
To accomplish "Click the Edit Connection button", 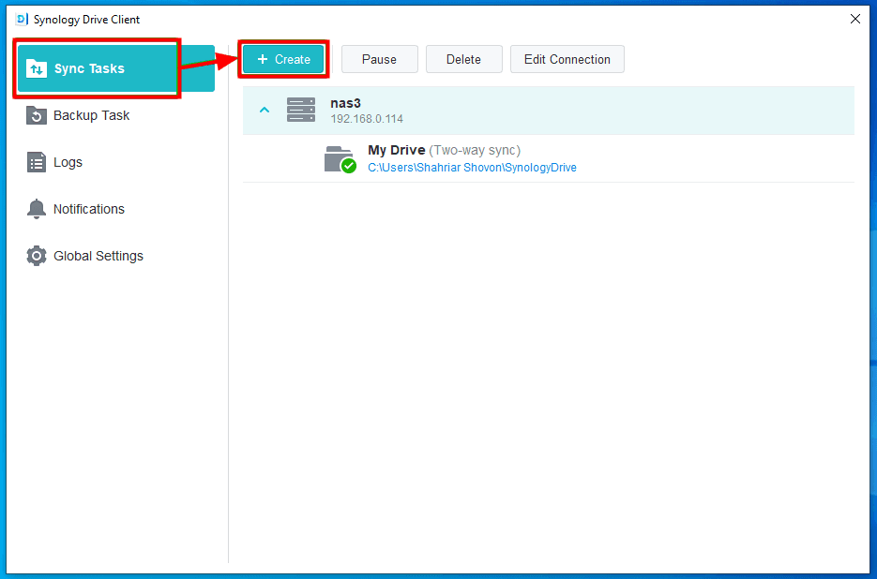I will pos(567,59).
